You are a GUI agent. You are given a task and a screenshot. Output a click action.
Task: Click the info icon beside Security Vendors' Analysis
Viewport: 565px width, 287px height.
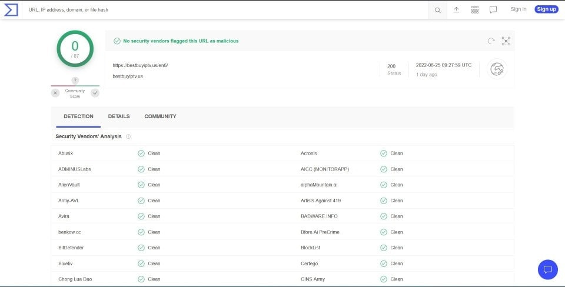click(x=128, y=136)
